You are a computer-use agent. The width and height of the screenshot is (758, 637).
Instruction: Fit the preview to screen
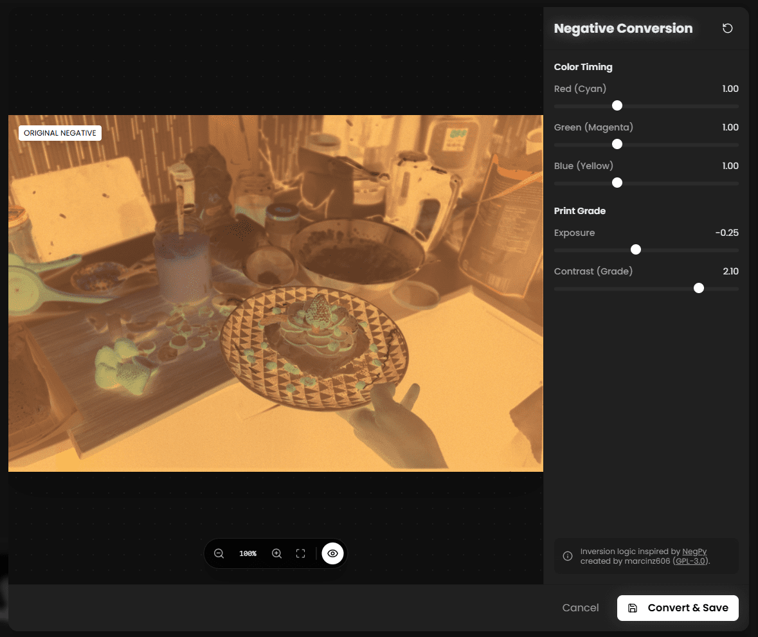click(x=301, y=553)
